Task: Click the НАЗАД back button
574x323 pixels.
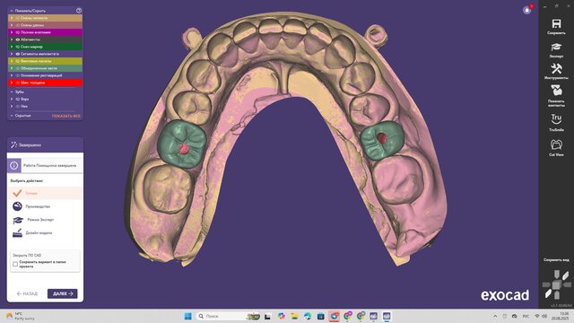Action: pos(27,293)
